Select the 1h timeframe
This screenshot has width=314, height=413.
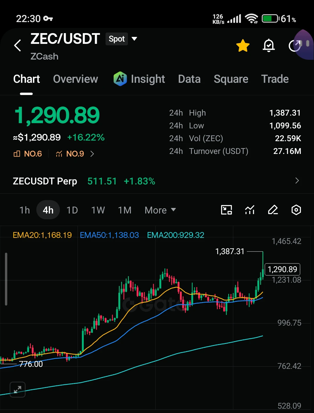point(25,210)
